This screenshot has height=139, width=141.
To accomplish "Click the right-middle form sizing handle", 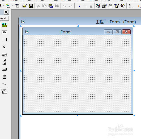I will (x=134, y=71).
